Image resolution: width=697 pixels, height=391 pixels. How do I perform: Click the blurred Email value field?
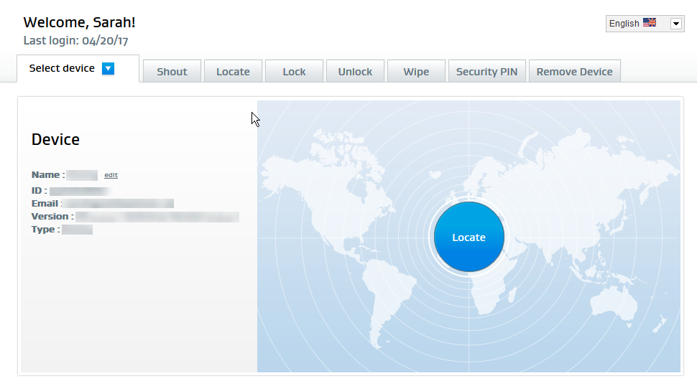(118, 204)
